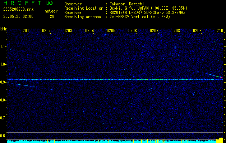This screenshot has width=226, height=143.
Task: Click the 0201 time marker
Action: tap(25, 30)
